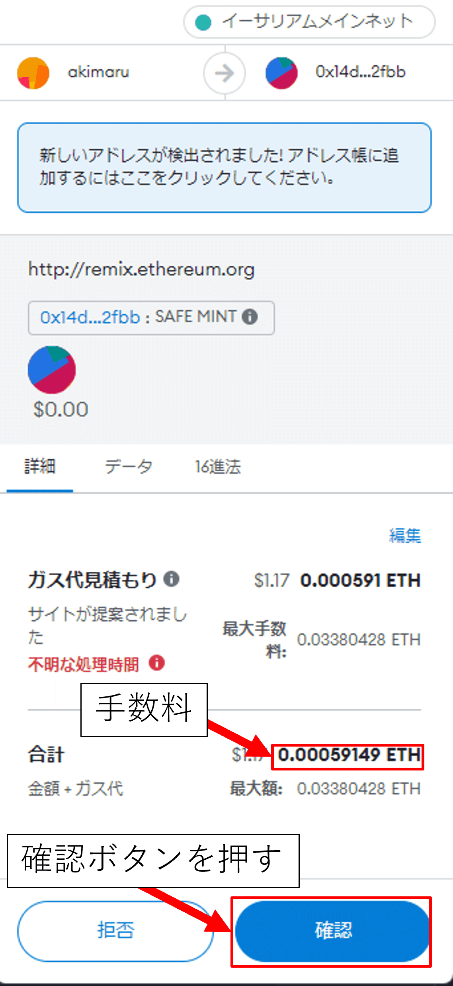Expand the 0x14d...2fbb : SAFE MINT details

tap(151, 317)
